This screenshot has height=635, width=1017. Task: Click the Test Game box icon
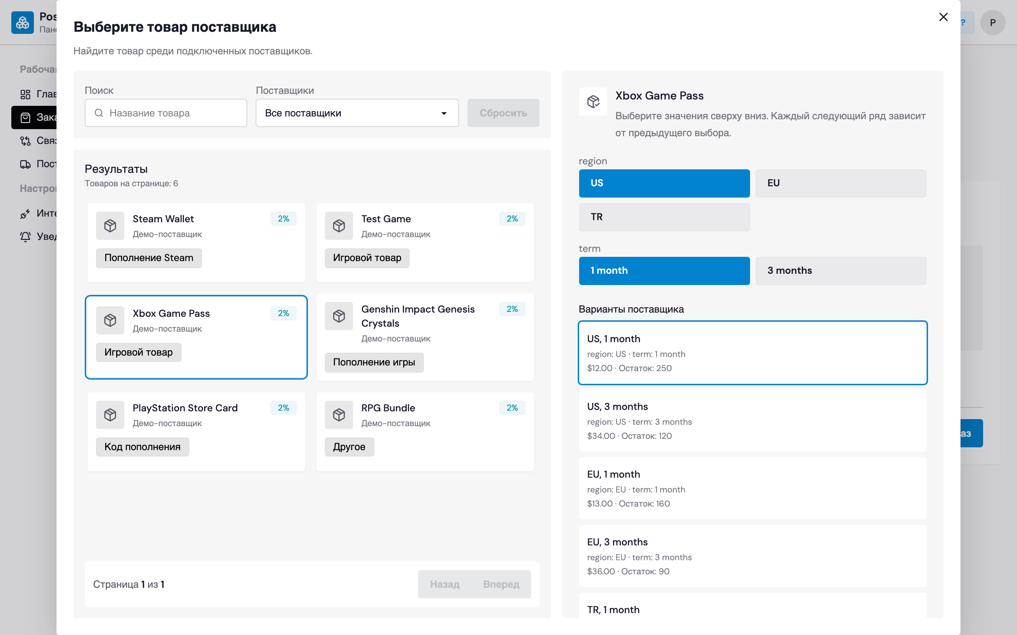click(x=339, y=225)
